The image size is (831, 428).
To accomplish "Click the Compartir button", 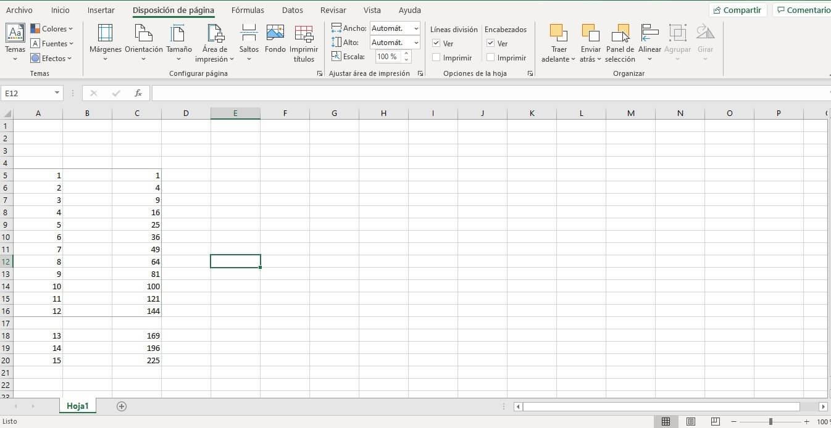I will click(x=738, y=10).
